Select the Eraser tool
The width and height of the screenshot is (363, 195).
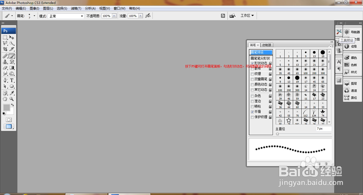(x=5, y=68)
